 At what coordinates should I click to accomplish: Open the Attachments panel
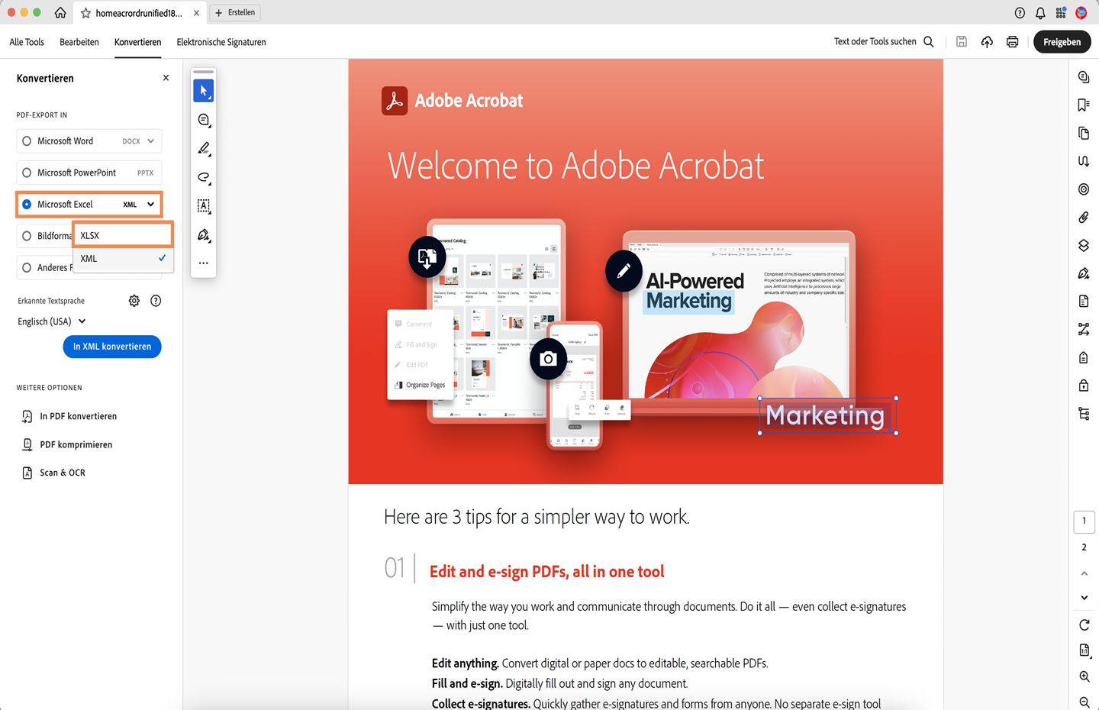(x=1084, y=217)
